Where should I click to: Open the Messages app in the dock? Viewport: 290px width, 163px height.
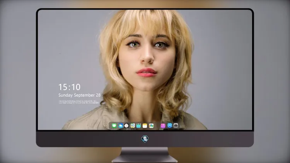(x=114, y=126)
